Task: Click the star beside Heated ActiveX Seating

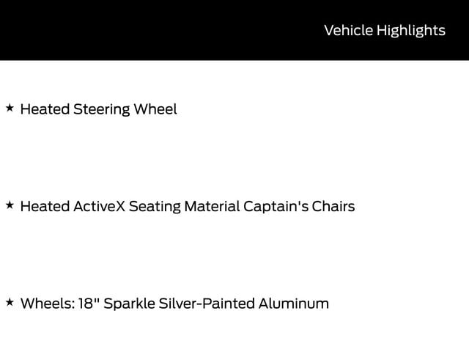Action: 10,205
